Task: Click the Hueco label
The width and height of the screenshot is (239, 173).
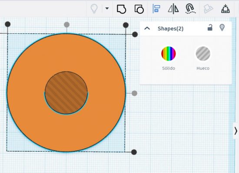Action: tap(203, 68)
